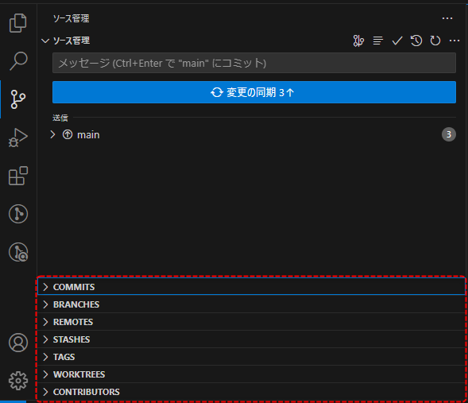Select the Source Control activity icon
The width and height of the screenshot is (468, 403).
[18, 99]
